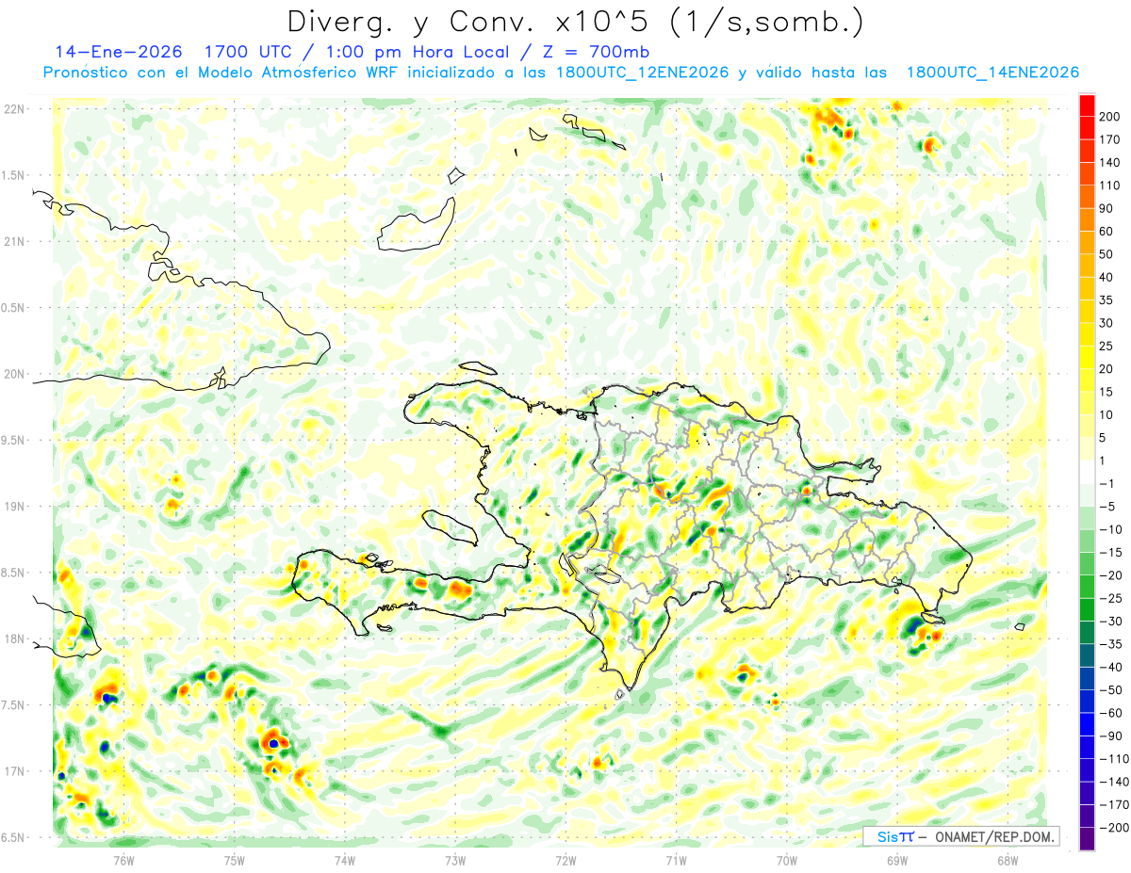Click the dark purple colorbar segment below -200
This screenshot has width=1131, height=873.
[x=1087, y=839]
